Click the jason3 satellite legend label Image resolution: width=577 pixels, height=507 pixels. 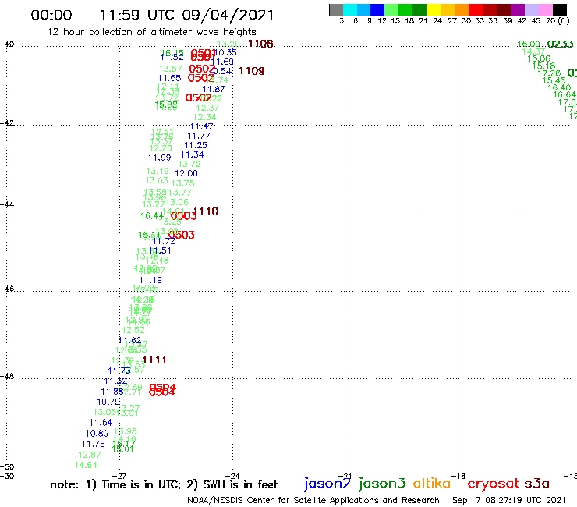(x=382, y=484)
